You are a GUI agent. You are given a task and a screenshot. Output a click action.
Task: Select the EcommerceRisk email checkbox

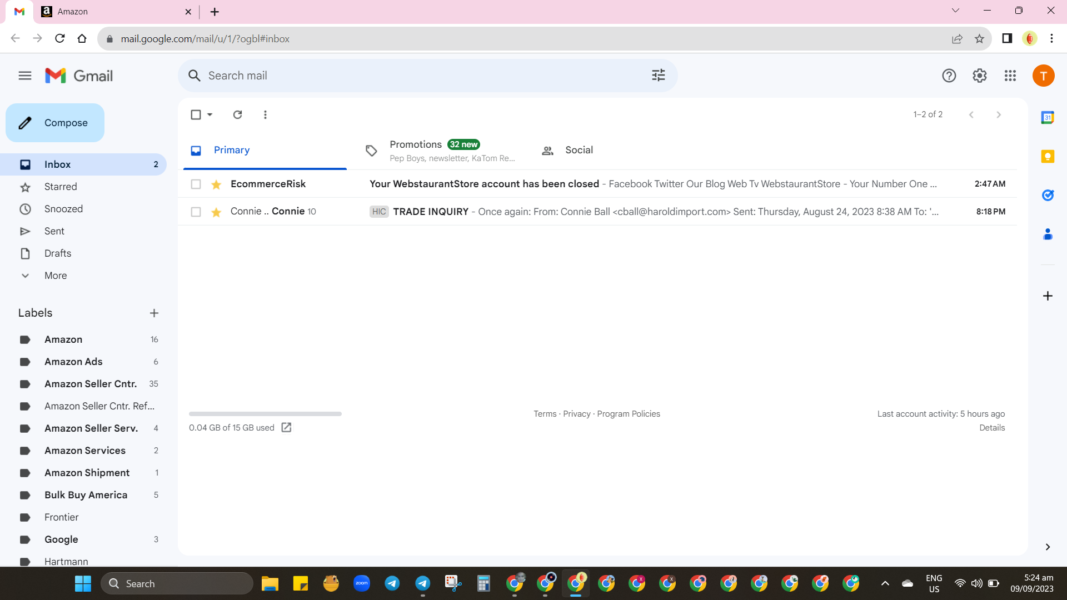pyautogui.click(x=196, y=184)
